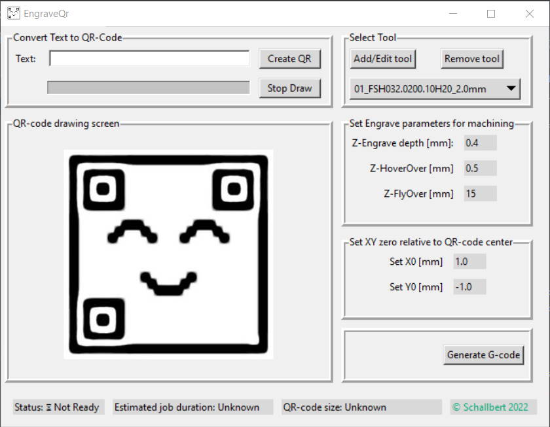The height and width of the screenshot is (427, 550).
Task: Click the Generate G-code button
Action: click(x=483, y=355)
